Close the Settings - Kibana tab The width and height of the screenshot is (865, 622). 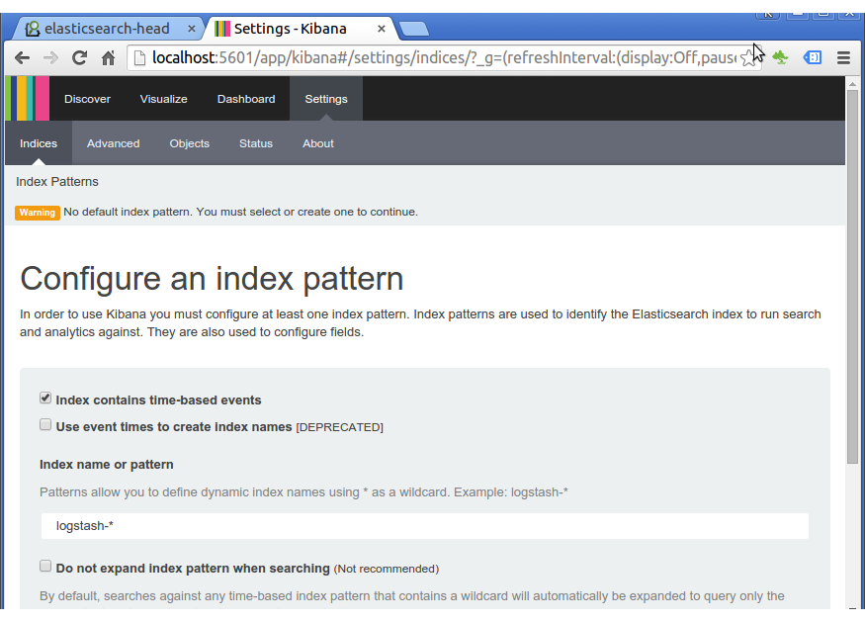pyautogui.click(x=382, y=29)
